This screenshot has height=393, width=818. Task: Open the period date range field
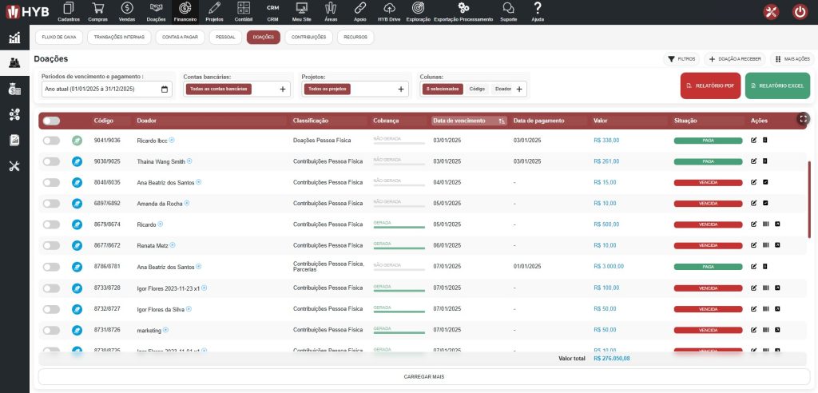point(105,89)
